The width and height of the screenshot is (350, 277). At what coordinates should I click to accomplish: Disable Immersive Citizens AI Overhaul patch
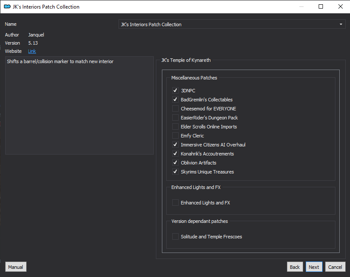pyautogui.click(x=175, y=145)
